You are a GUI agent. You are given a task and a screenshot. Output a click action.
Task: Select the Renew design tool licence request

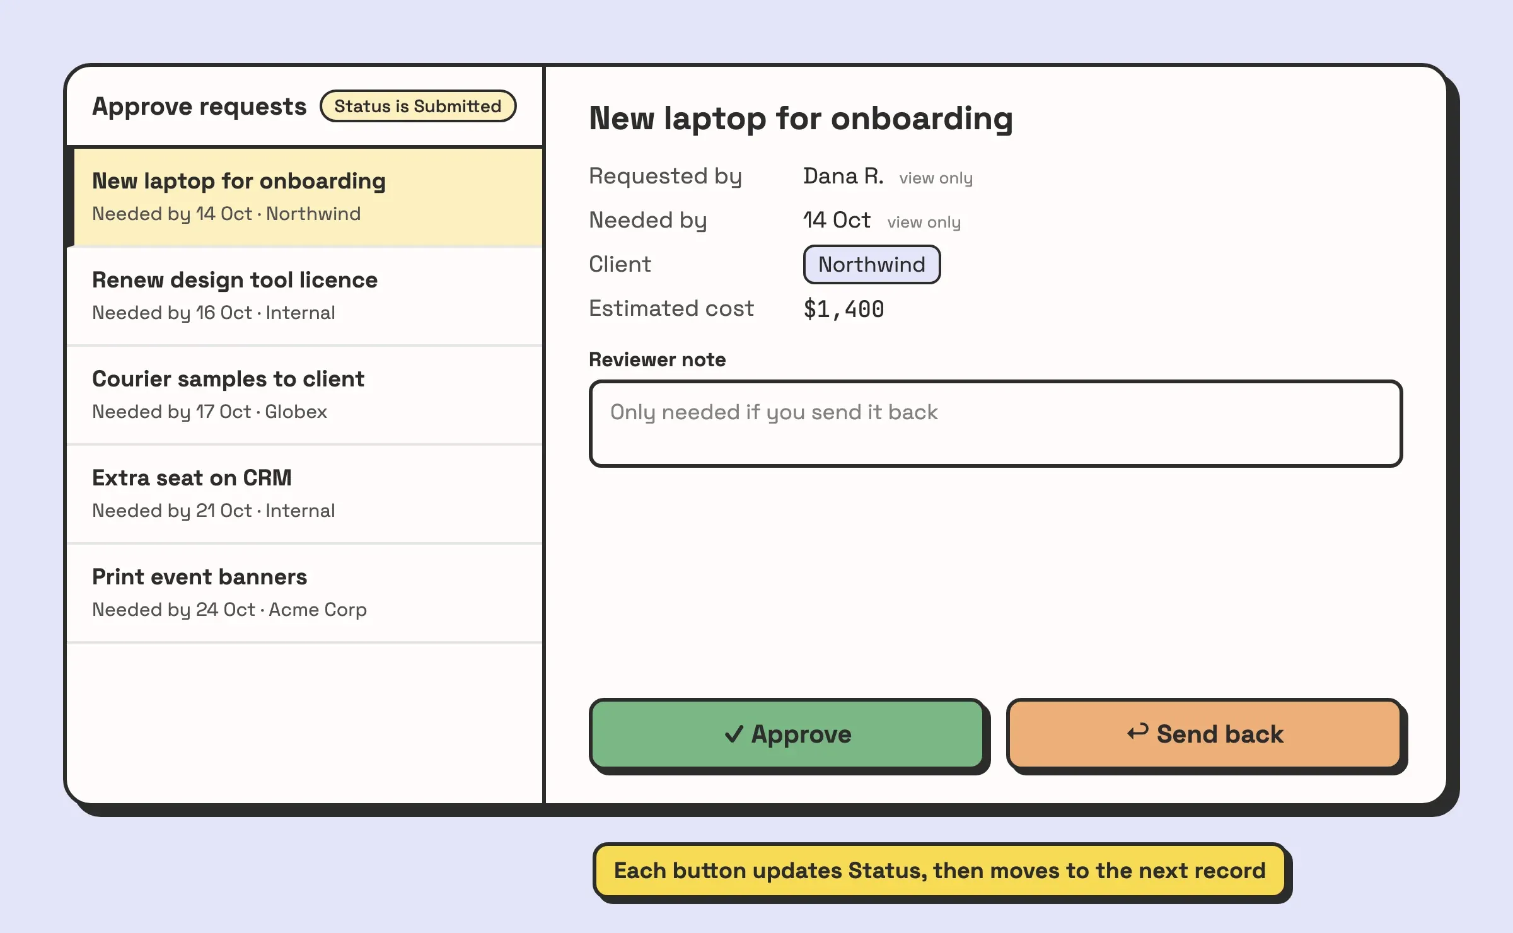click(305, 296)
